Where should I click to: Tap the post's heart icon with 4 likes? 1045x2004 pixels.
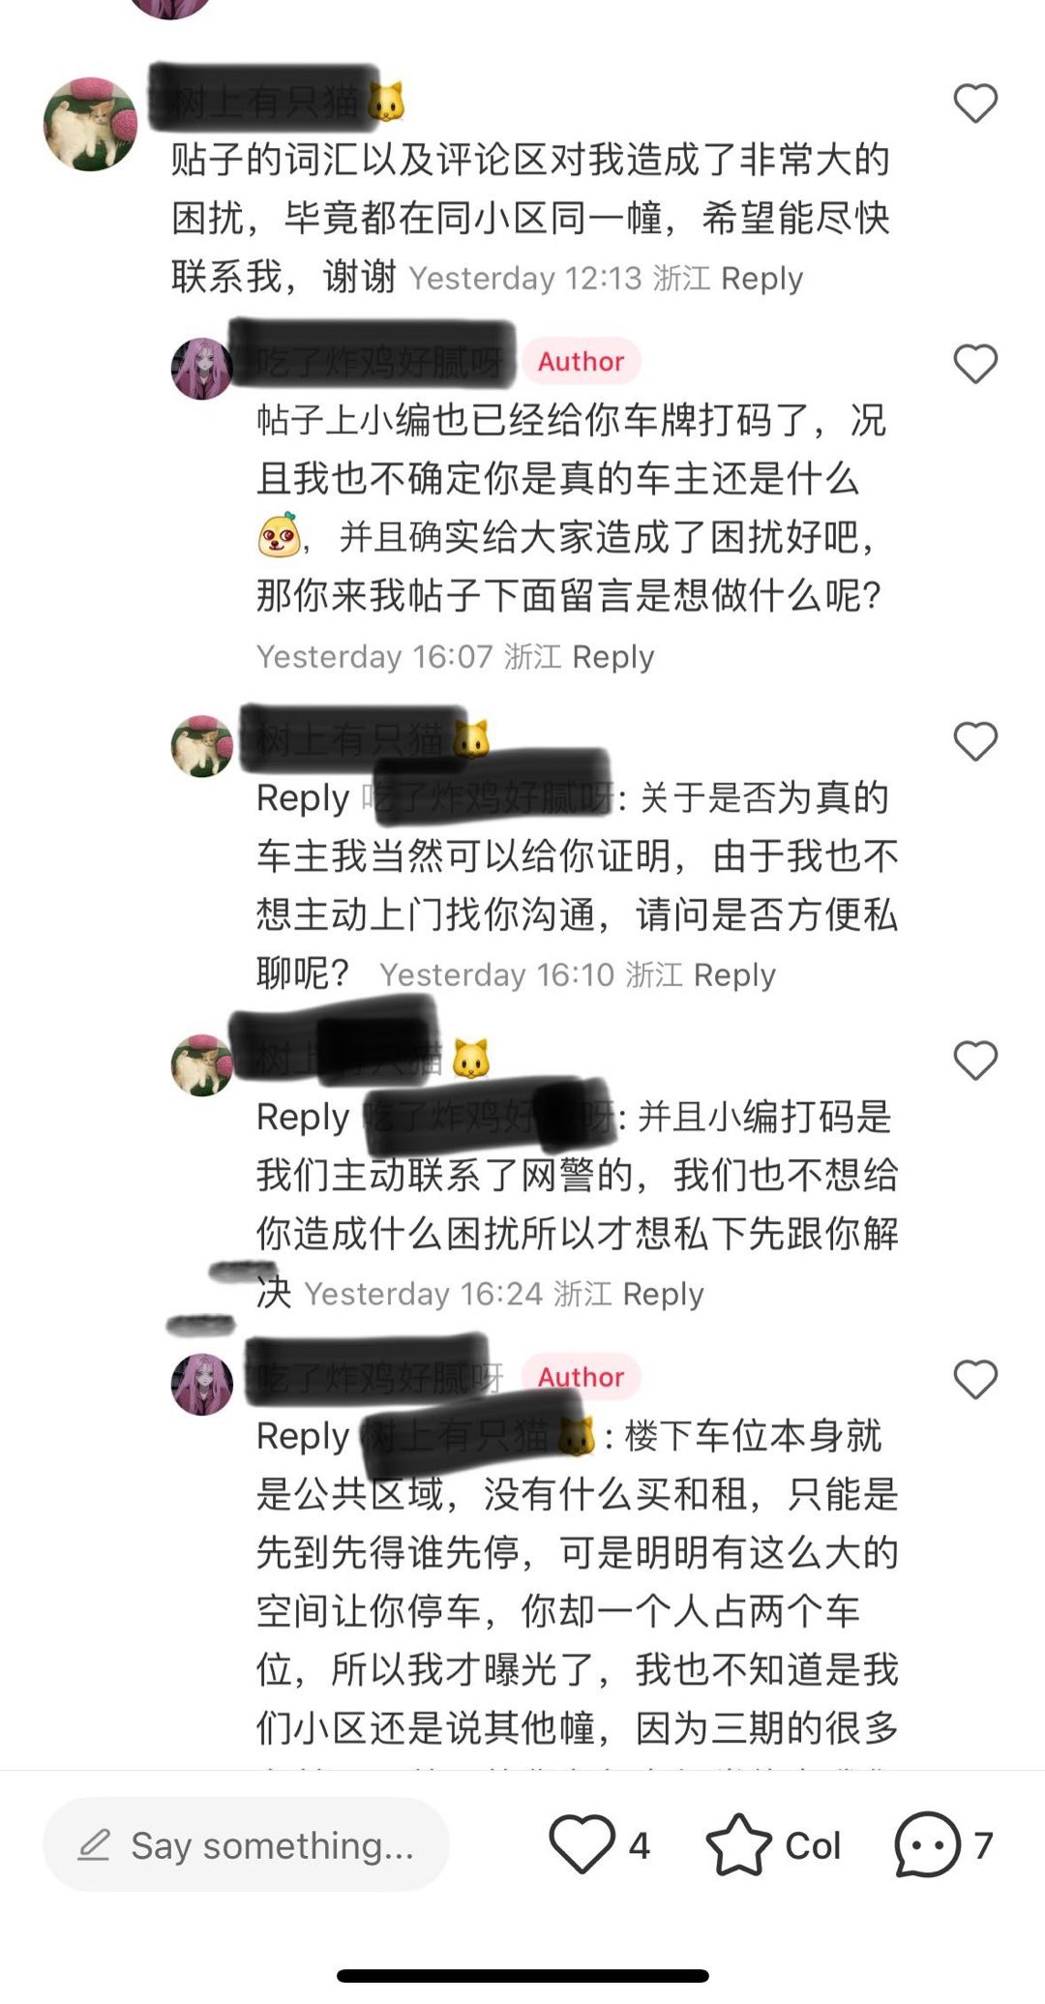[582, 1843]
